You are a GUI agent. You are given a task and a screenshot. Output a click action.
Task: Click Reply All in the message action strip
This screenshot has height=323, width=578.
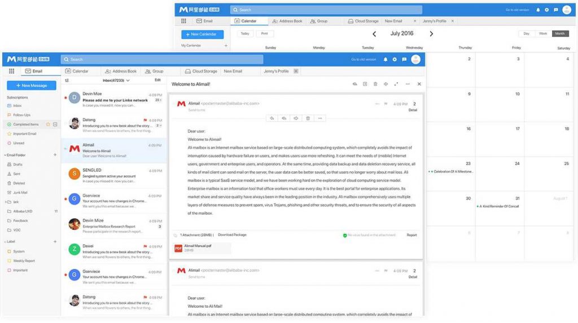click(x=284, y=118)
